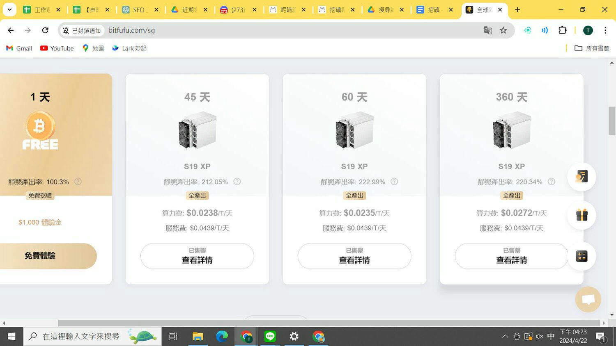Click help icon beside 222.99% output rate
Viewport: 616px width, 346px height.
[x=394, y=182]
